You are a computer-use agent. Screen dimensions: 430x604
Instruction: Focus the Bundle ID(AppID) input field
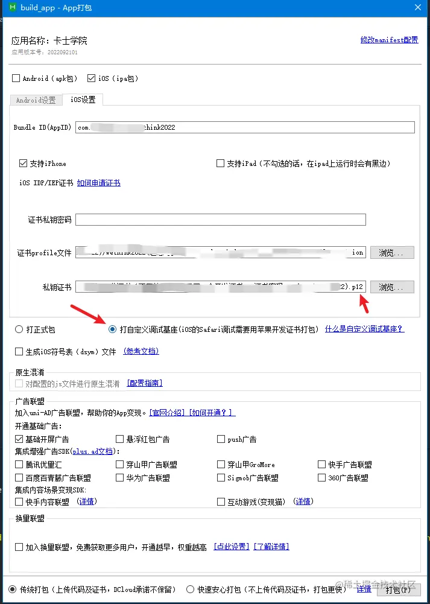[245, 127]
